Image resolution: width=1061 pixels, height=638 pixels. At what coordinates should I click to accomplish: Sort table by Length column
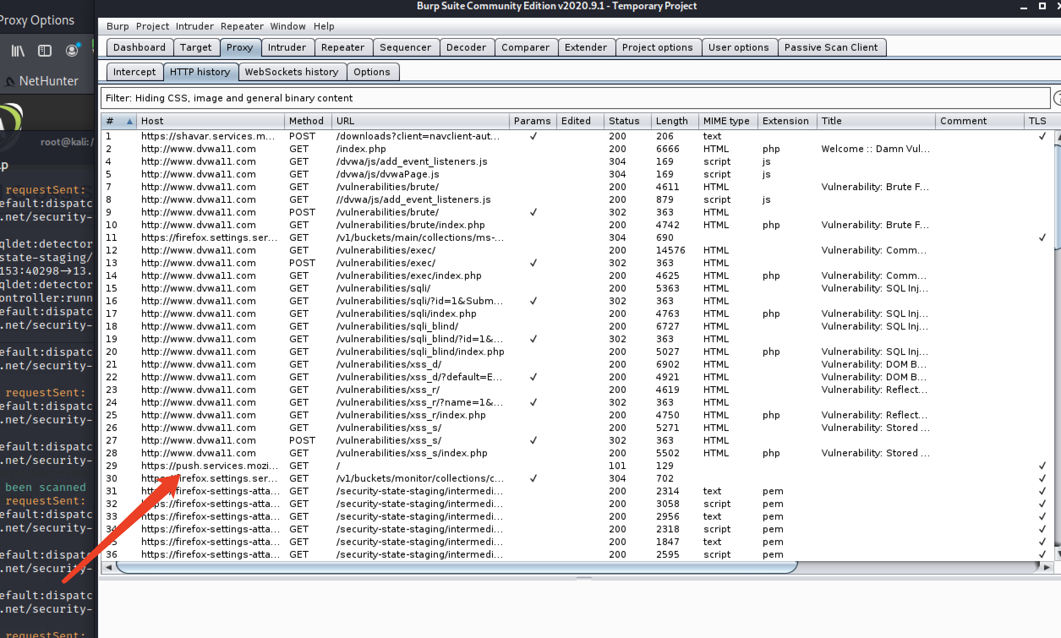[671, 121]
